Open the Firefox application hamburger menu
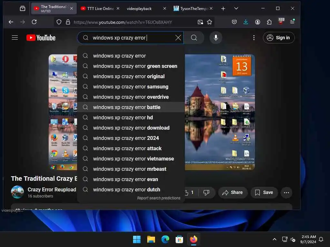330x247 pixels. 292,22
